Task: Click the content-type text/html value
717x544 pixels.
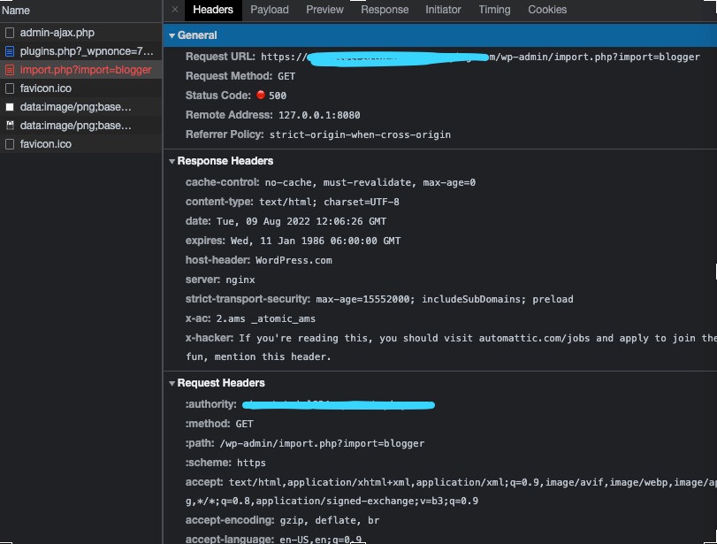Action: point(329,203)
